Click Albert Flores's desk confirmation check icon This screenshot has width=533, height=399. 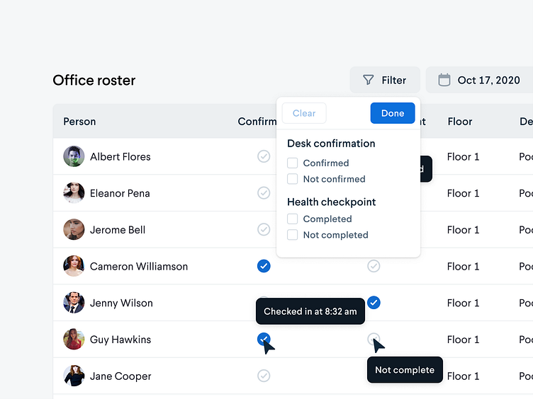click(264, 156)
